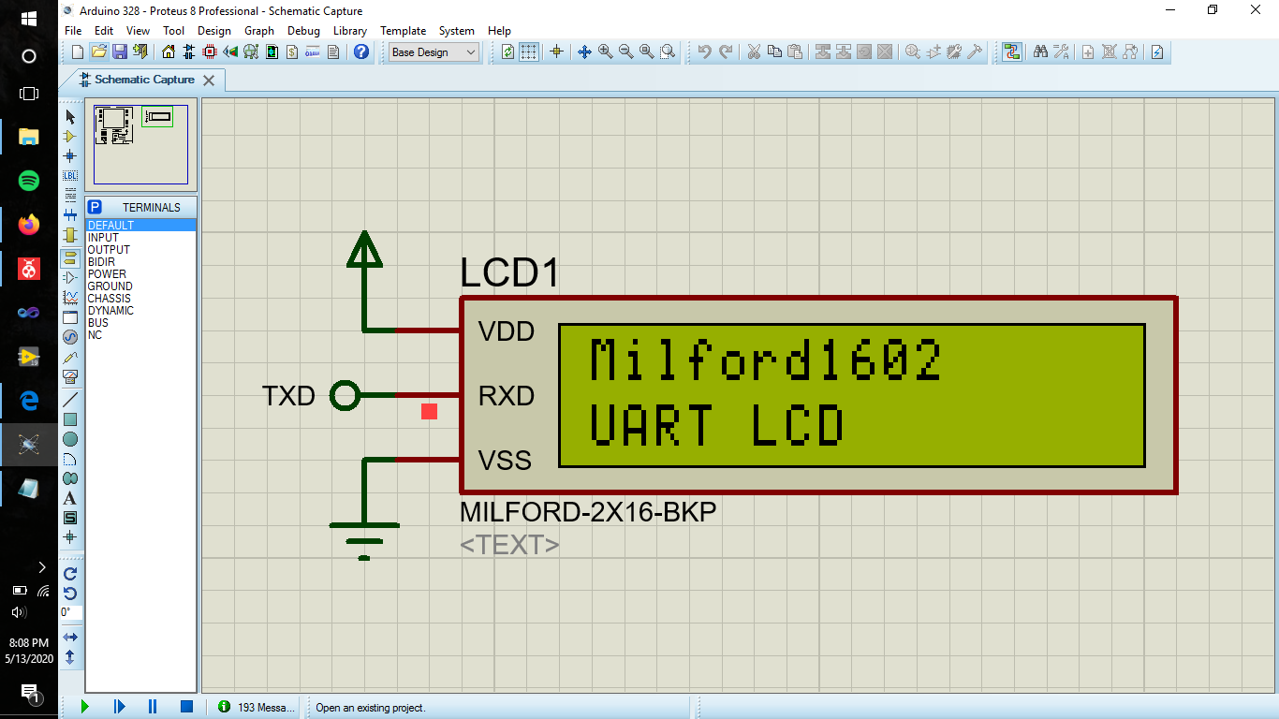The height and width of the screenshot is (719, 1279).
Task: Choose Graph Mode tool
Action: tap(70, 297)
